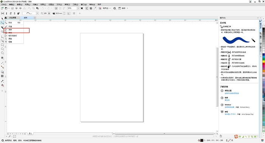Open Options via the gear icon
Screen dimensions: 265x143
click(x=115, y=8)
